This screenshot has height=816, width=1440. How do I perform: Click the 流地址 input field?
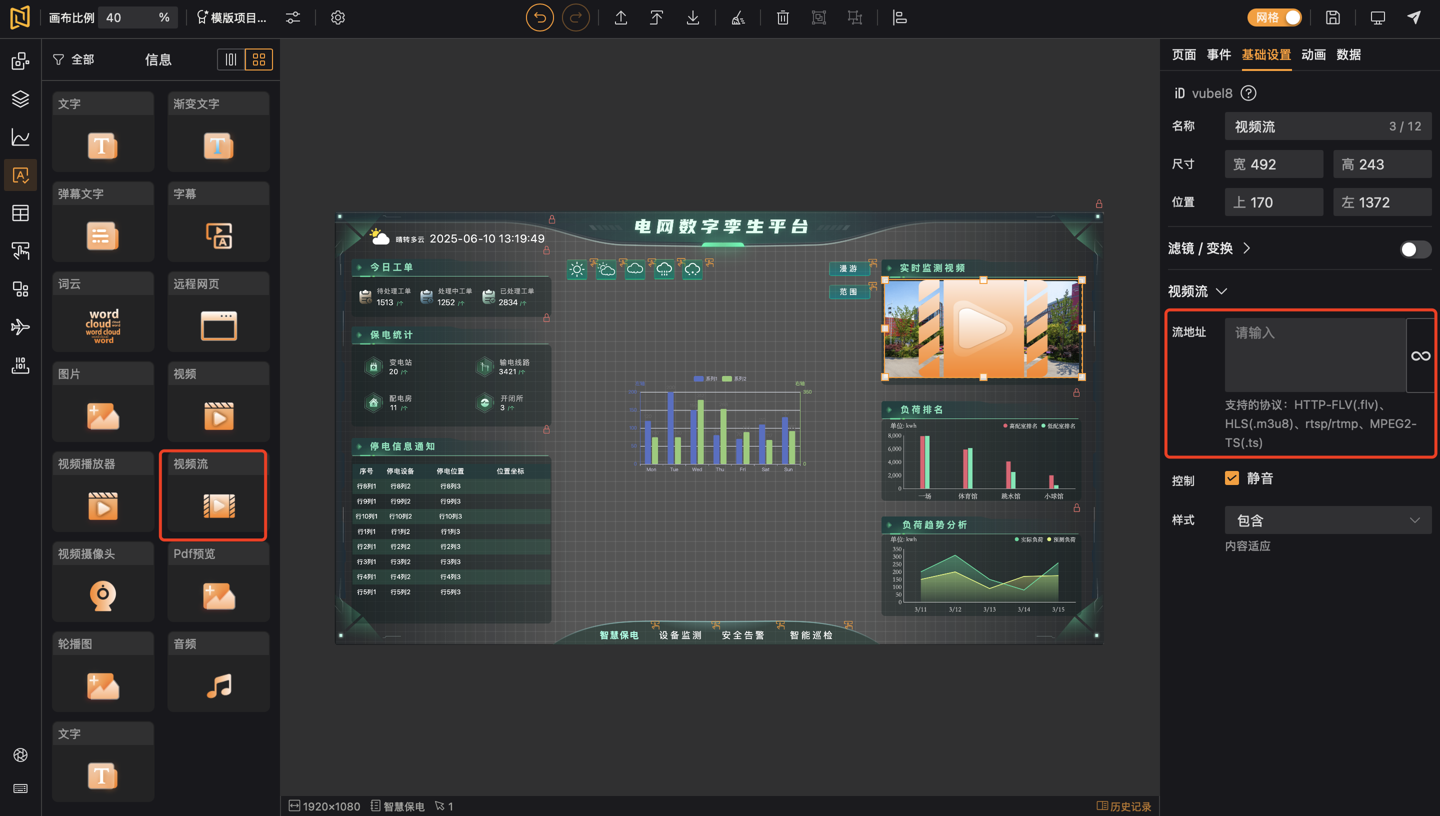coord(1315,355)
